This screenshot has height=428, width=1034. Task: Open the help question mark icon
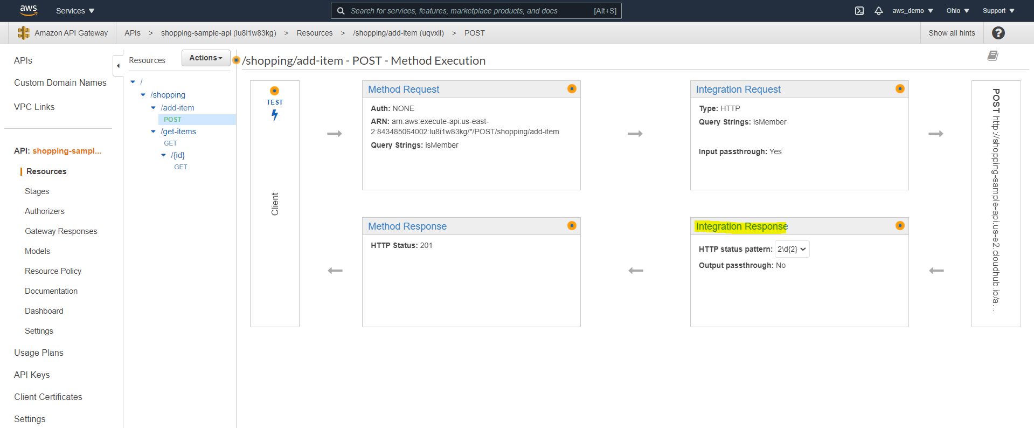[x=998, y=33]
